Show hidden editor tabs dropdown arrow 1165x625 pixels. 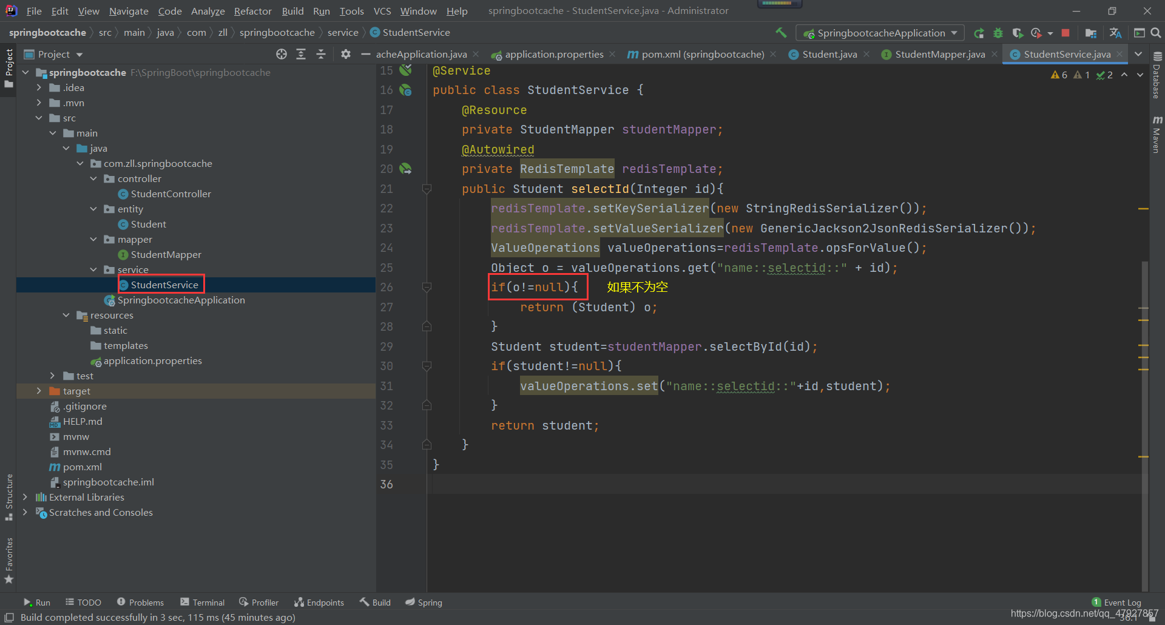pos(1138,54)
